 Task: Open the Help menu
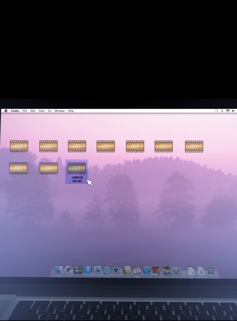(71, 111)
